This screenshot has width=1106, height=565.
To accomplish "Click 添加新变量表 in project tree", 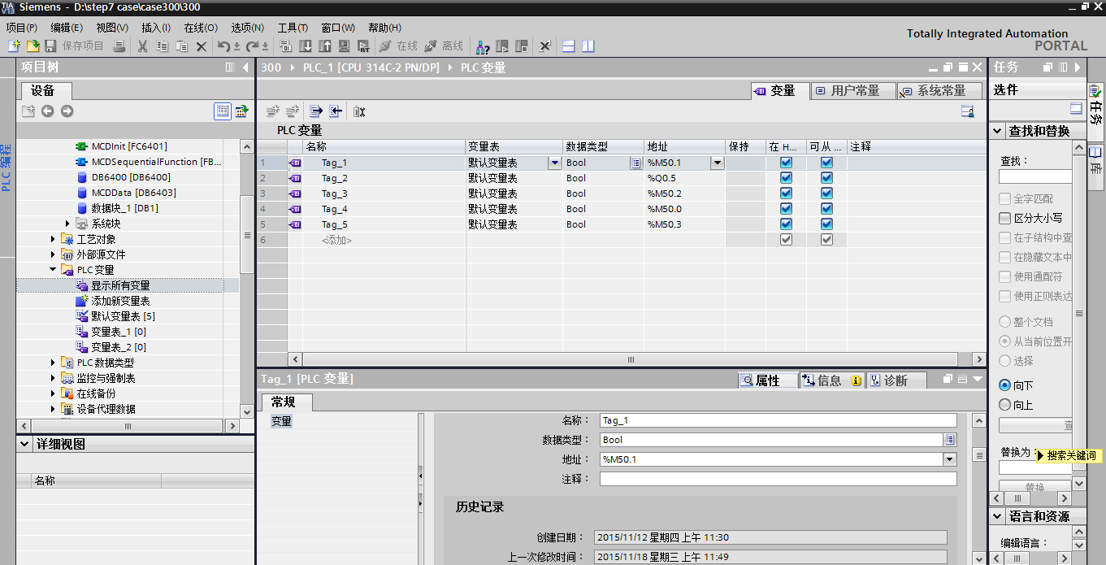I will click(120, 301).
